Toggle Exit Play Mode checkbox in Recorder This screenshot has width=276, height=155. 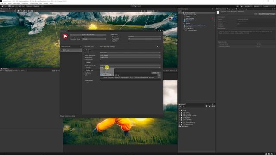tap(83, 37)
